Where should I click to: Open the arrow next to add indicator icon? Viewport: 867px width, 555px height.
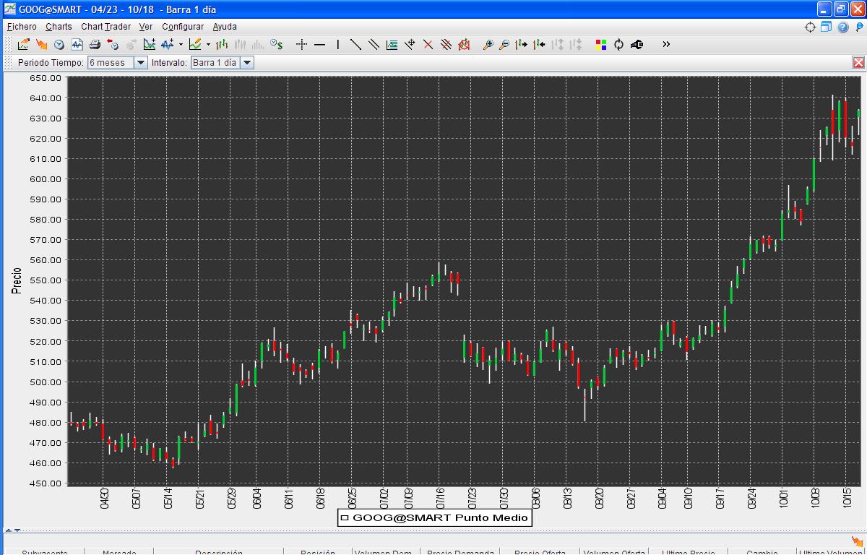point(181,44)
